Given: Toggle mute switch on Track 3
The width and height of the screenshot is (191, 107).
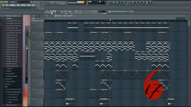Looking at the screenshot, I should [42, 49].
